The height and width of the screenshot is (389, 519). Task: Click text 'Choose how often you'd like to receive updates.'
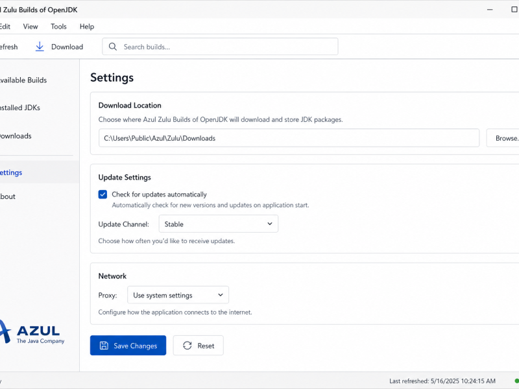pyautogui.click(x=167, y=241)
